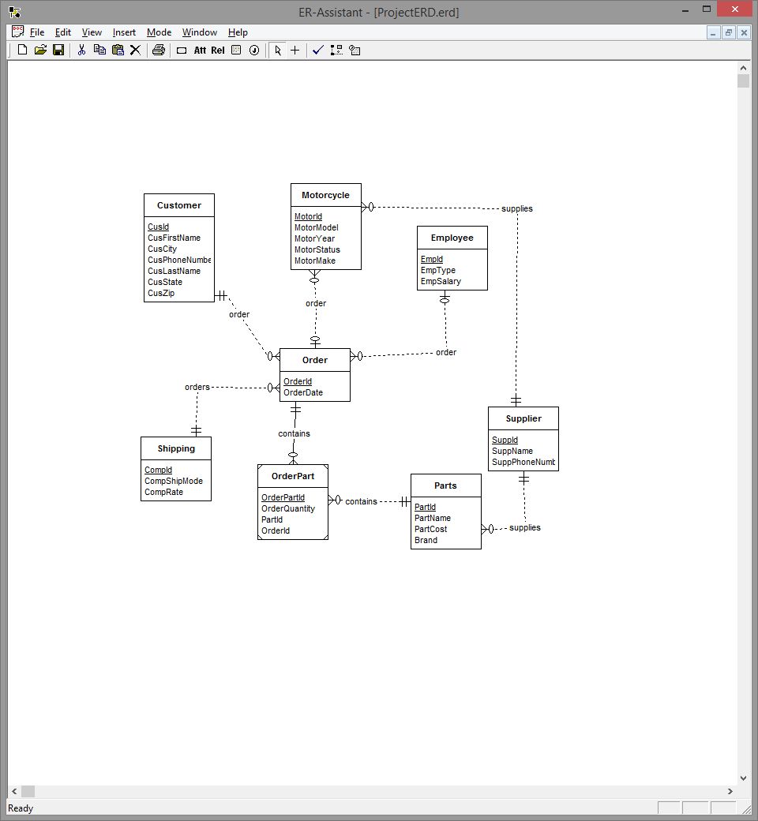Screen dimensions: 758x821
Task: Click the vertical scrollbar thumb
Action: pos(743,81)
